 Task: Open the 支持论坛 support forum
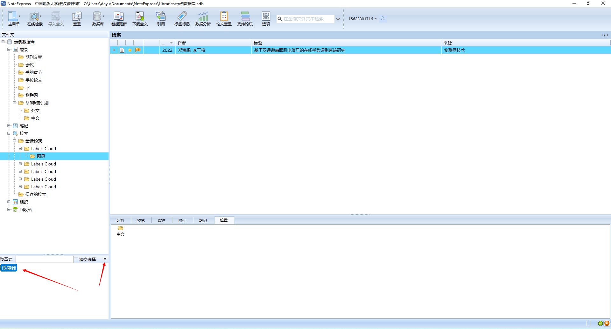point(245,19)
